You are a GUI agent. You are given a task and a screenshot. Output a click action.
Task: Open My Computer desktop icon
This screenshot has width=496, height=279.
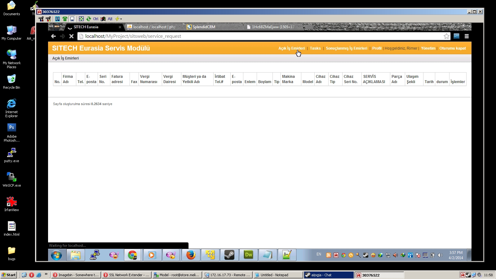click(11, 33)
